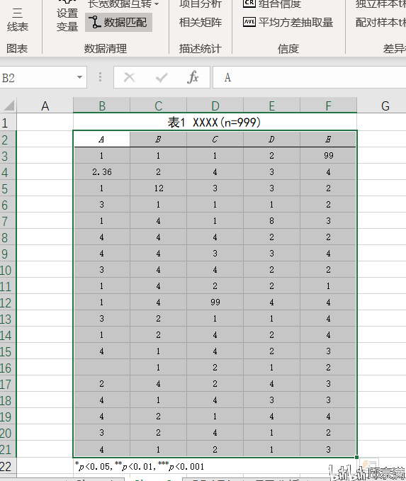
Task: Open 独立样本t检验 tool
Action: pyautogui.click(x=380, y=4)
